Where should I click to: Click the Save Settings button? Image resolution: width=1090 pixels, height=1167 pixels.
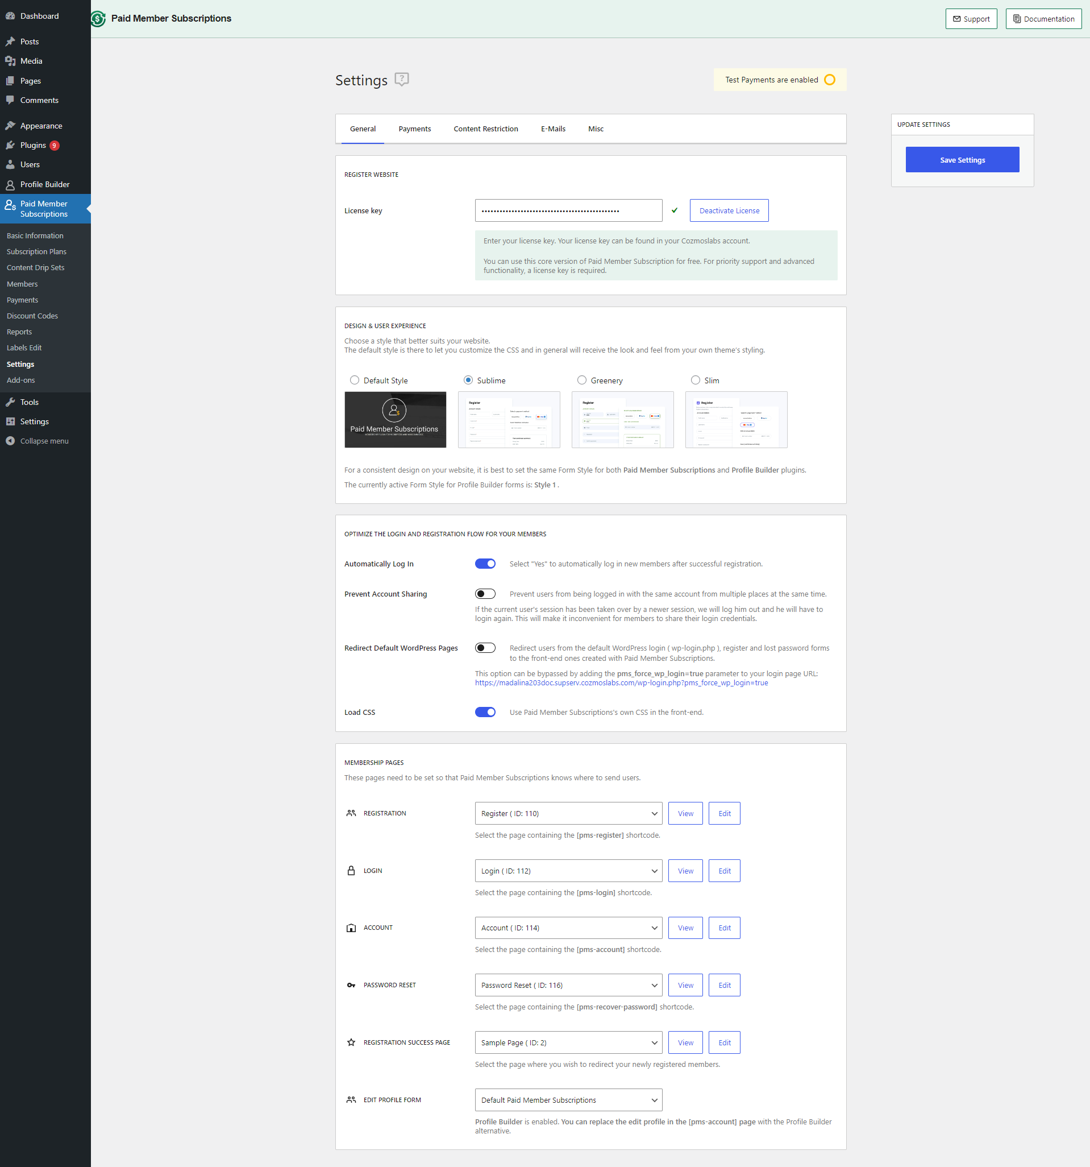(x=962, y=160)
